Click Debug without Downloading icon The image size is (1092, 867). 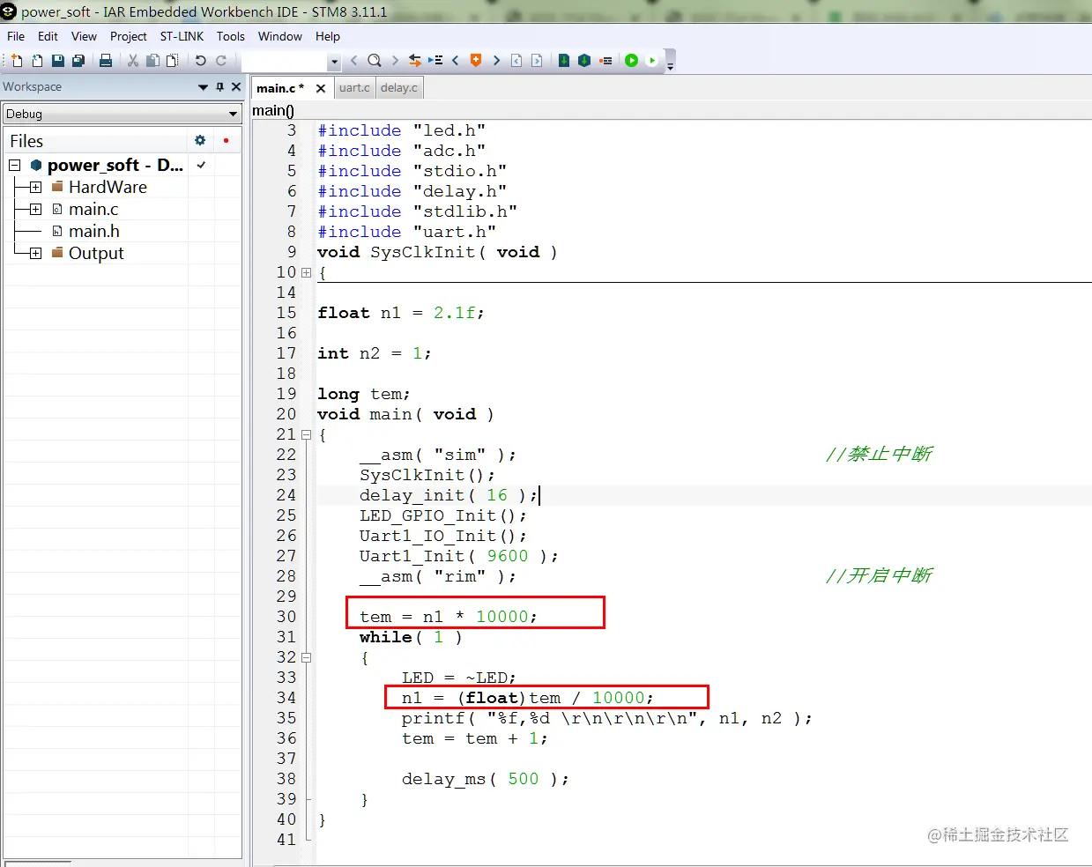tap(652, 61)
